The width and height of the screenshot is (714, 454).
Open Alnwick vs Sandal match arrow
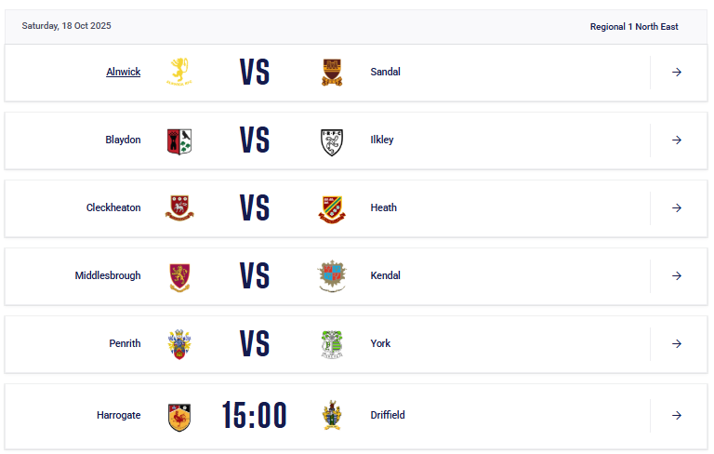[x=677, y=72]
